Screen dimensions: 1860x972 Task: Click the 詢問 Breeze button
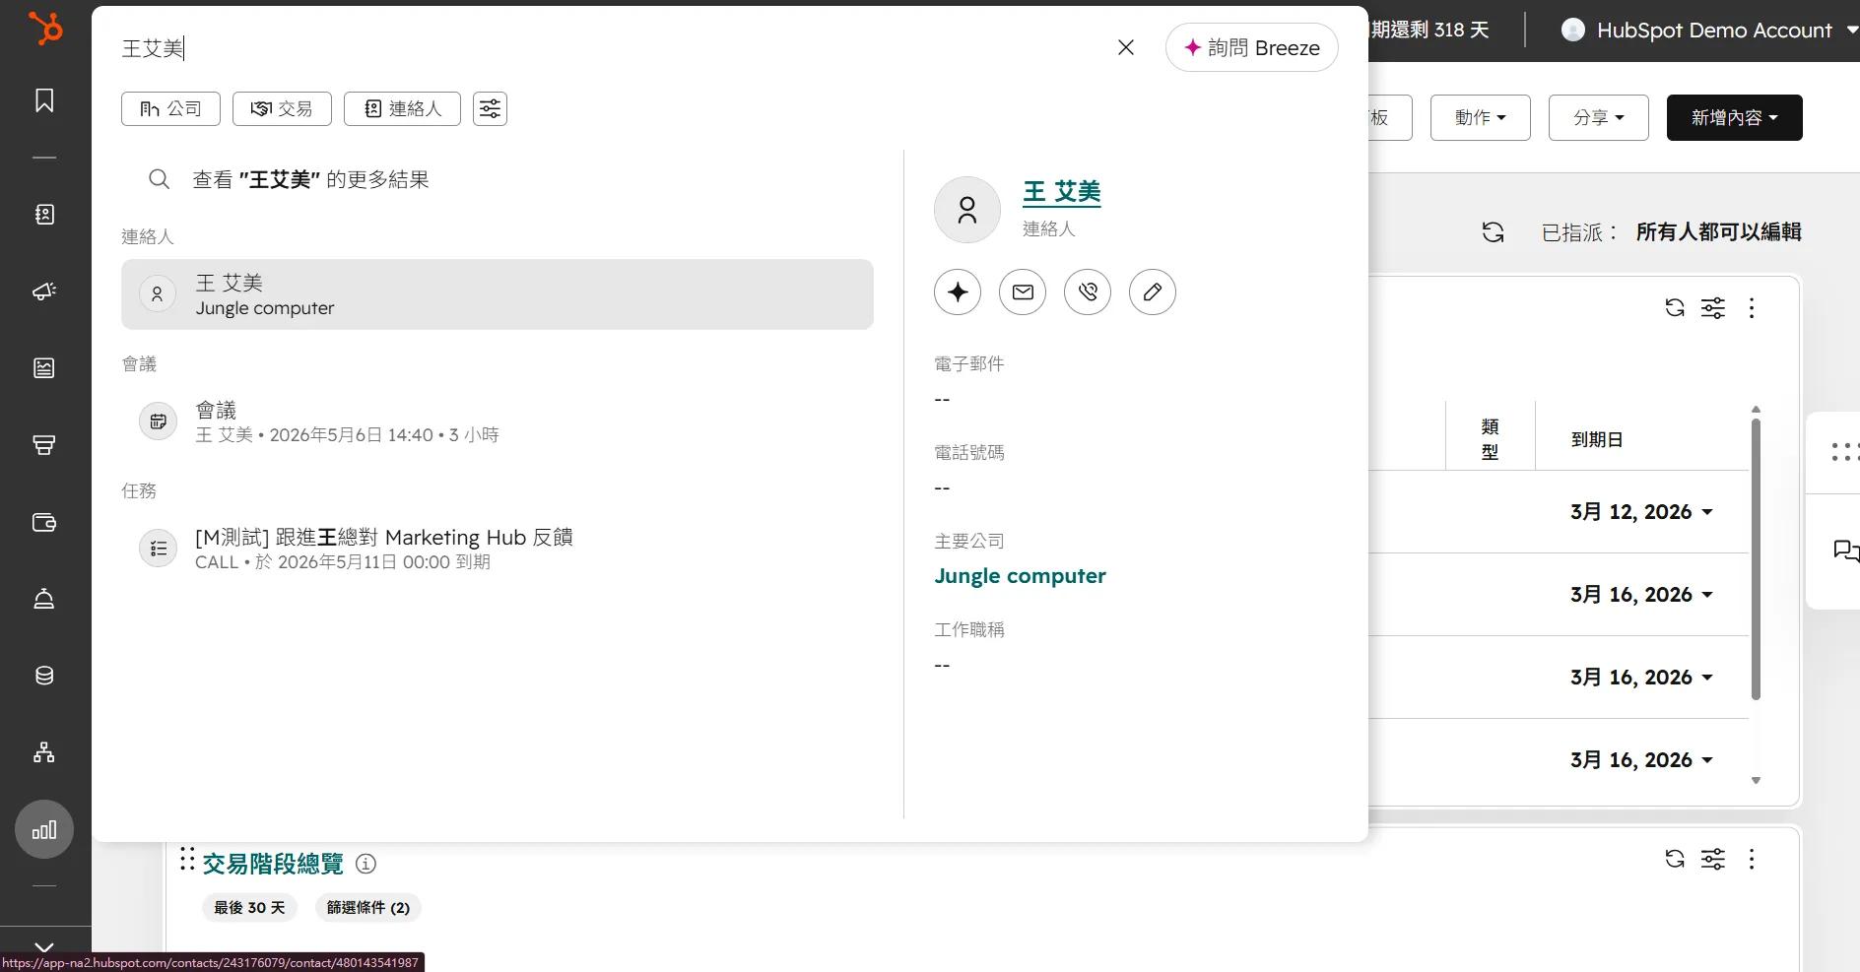[x=1251, y=47]
